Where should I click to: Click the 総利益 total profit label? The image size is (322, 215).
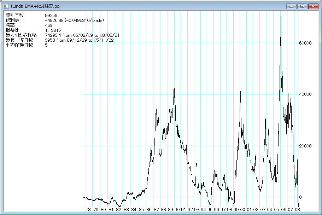point(12,21)
